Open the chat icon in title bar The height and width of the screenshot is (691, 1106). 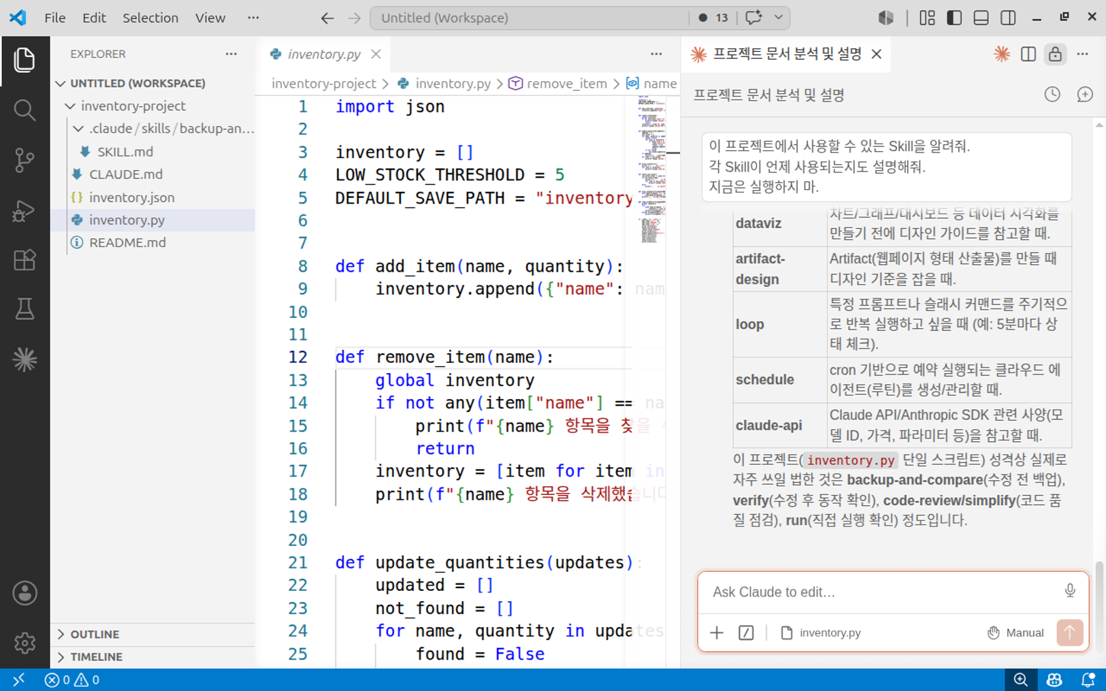coord(753,18)
